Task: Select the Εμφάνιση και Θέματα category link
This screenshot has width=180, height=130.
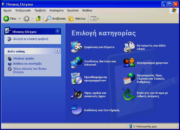Action: (x=99, y=47)
